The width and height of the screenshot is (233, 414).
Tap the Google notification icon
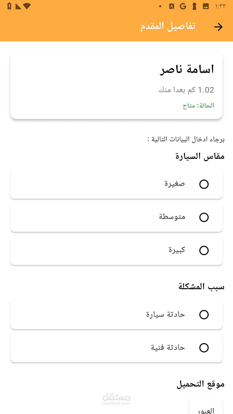click(x=183, y=6)
